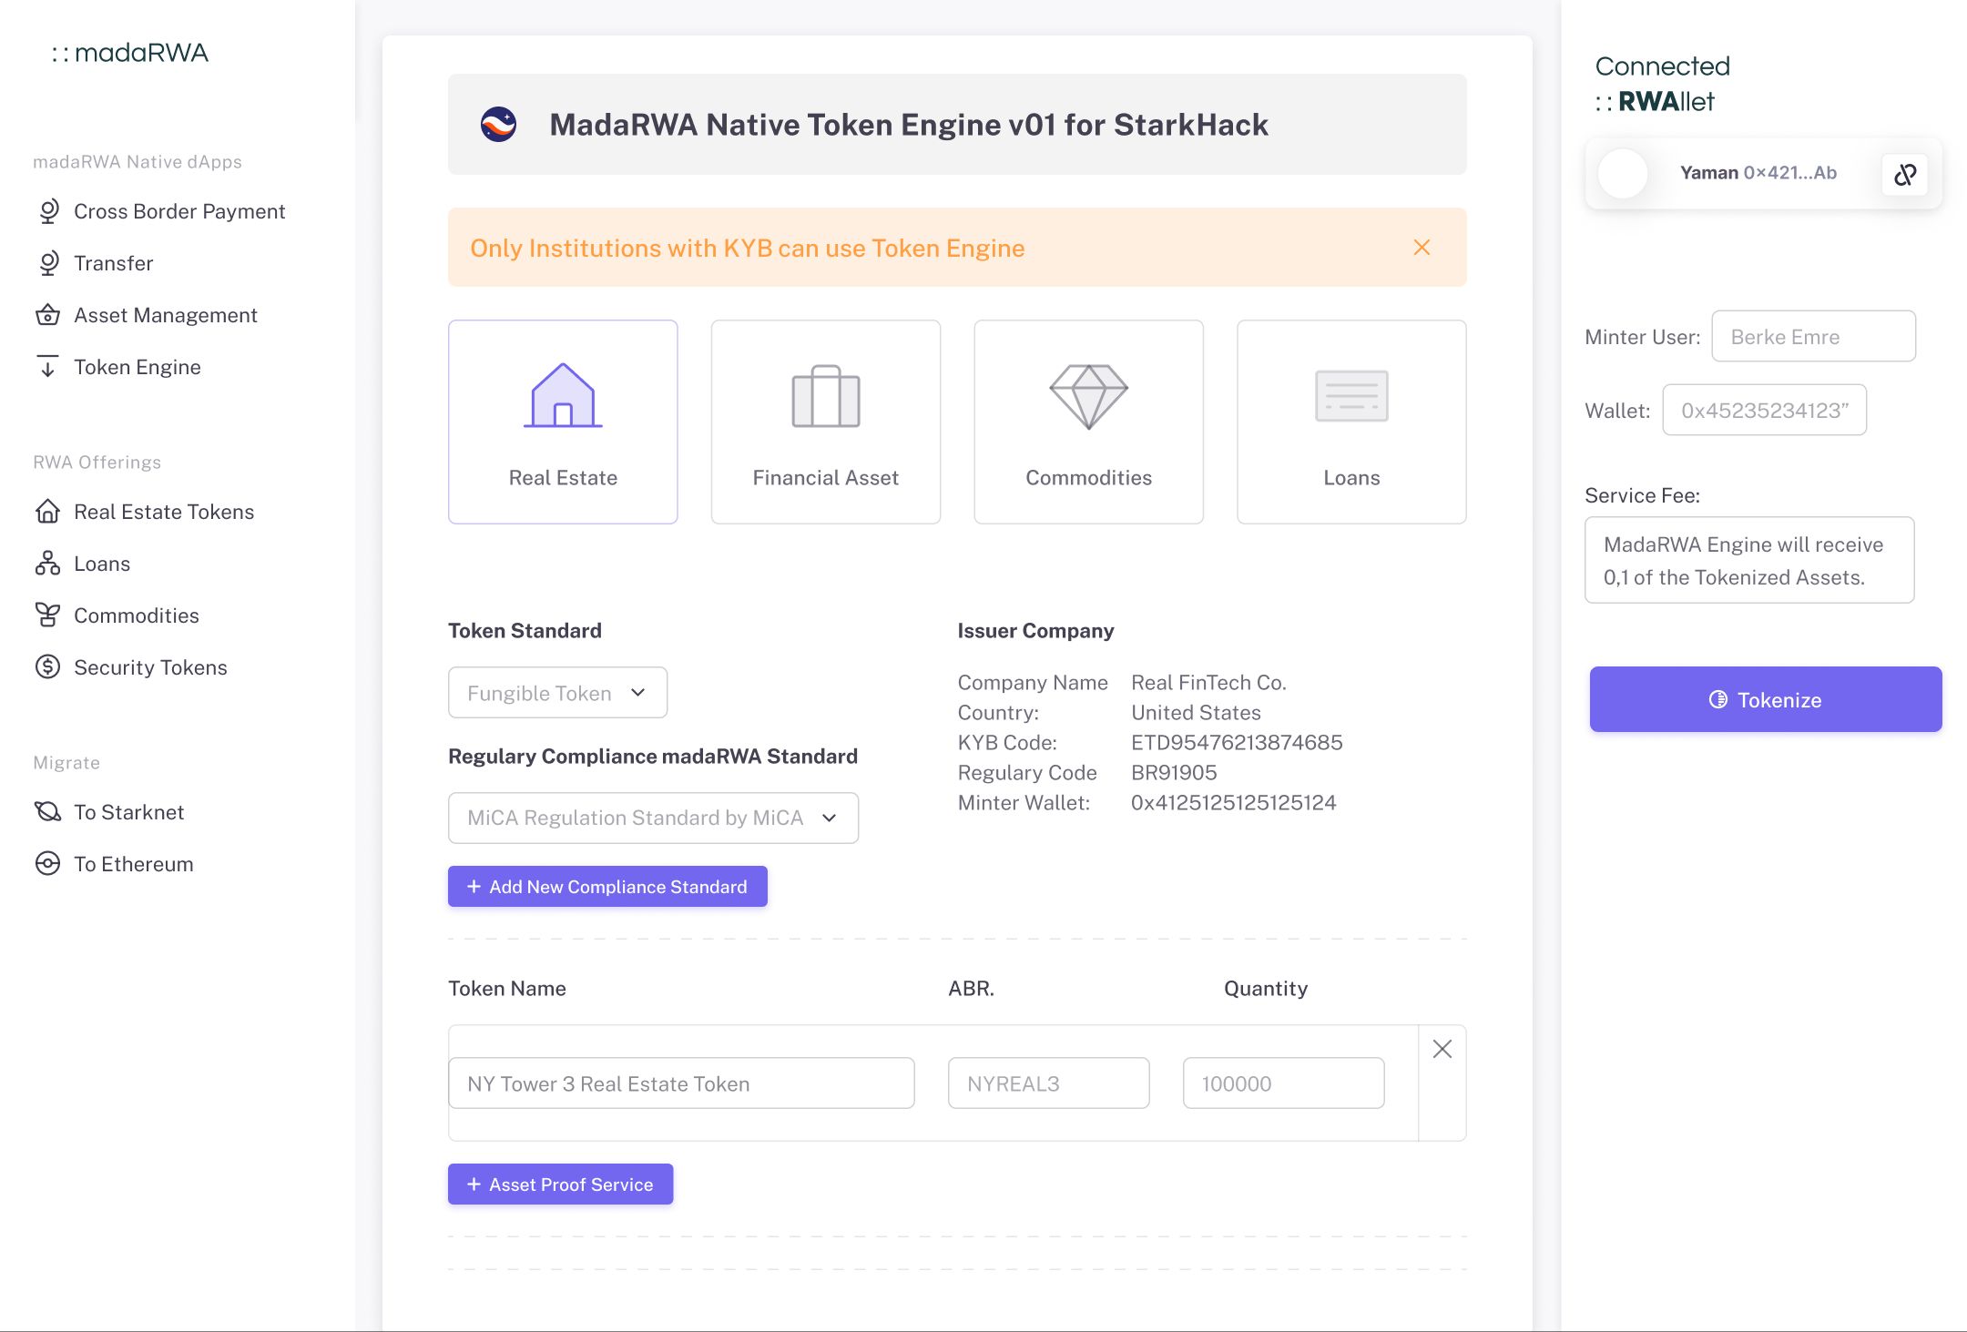Select the Loans asset card
The image size is (1967, 1332).
[x=1351, y=422]
